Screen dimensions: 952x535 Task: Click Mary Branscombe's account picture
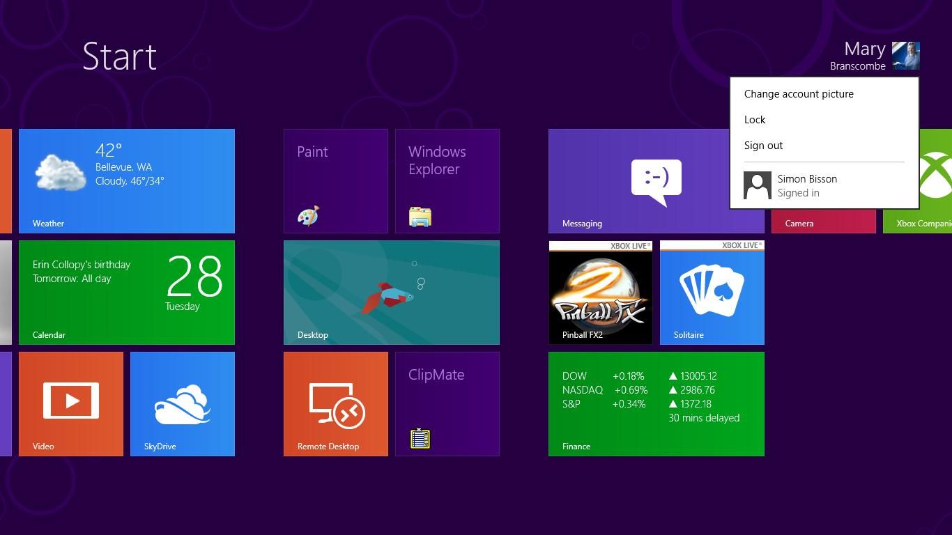906,56
